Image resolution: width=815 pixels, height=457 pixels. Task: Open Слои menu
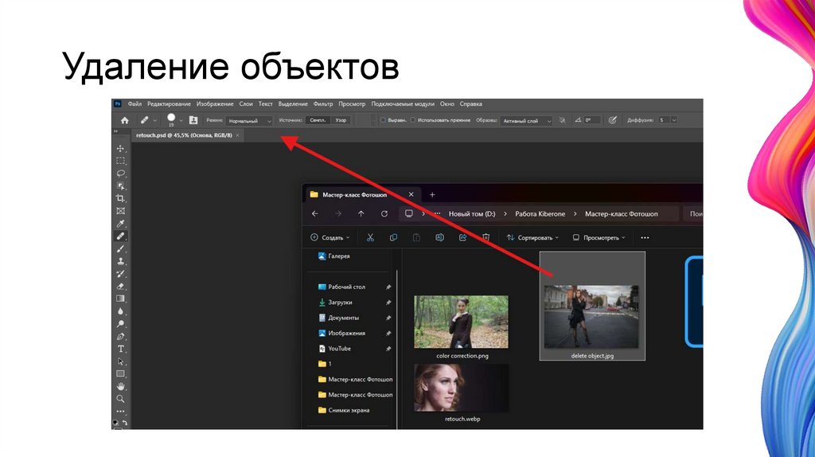click(246, 104)
